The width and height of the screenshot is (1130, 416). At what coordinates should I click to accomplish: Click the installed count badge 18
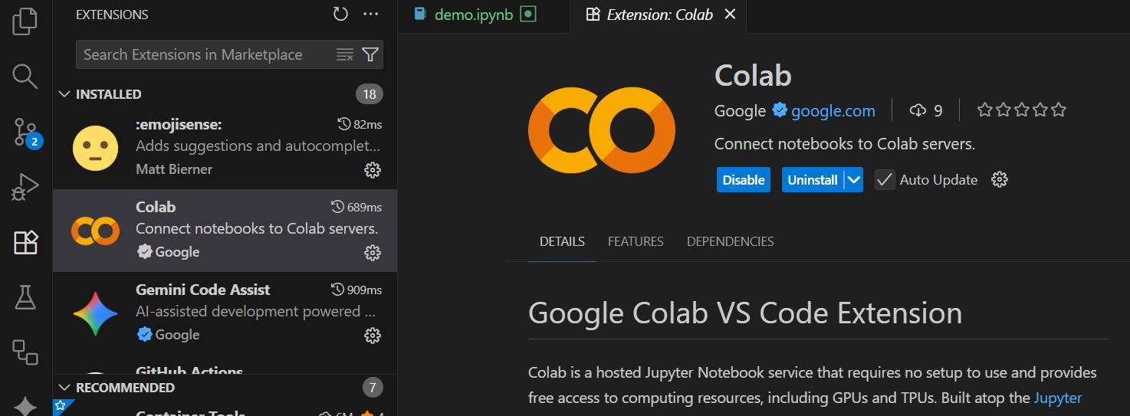(370, 94)
